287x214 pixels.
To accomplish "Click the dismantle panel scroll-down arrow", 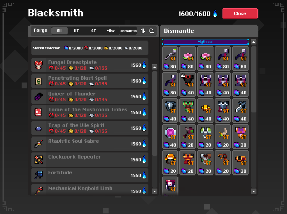I will 254,191.
